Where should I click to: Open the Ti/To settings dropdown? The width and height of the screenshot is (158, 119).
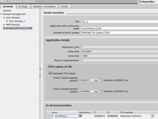click(153, 116)
